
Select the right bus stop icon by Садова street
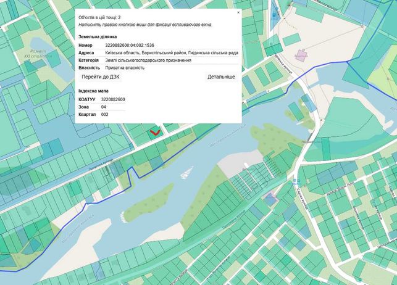299,181
